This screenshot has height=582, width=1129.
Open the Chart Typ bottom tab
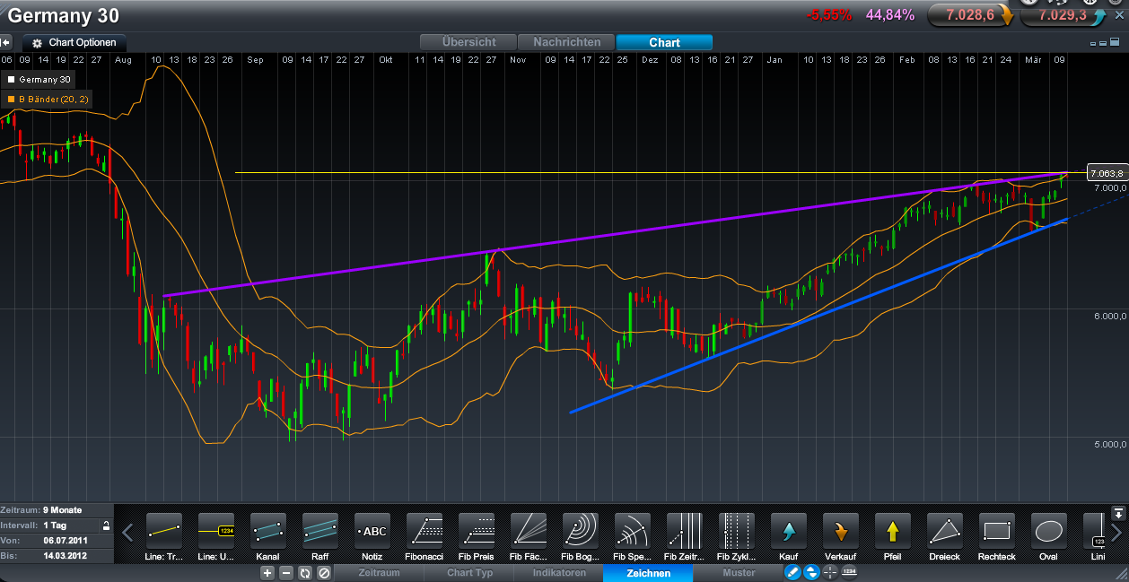[469, 572]
